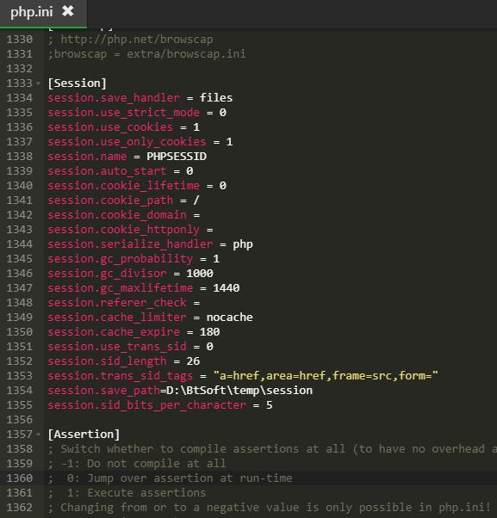Click the 'nocache' value

[229, 318]
